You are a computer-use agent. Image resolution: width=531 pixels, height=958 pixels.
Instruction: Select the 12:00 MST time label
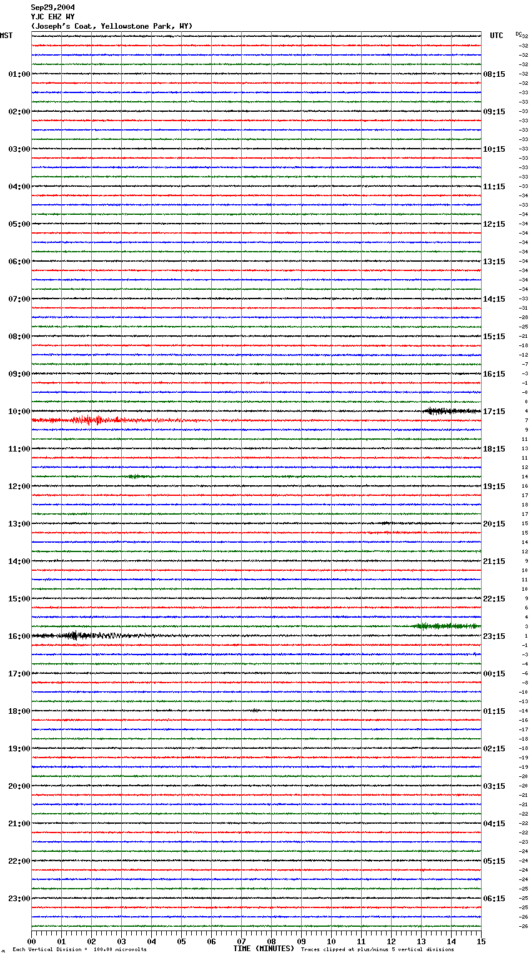(x=19, y=486)
